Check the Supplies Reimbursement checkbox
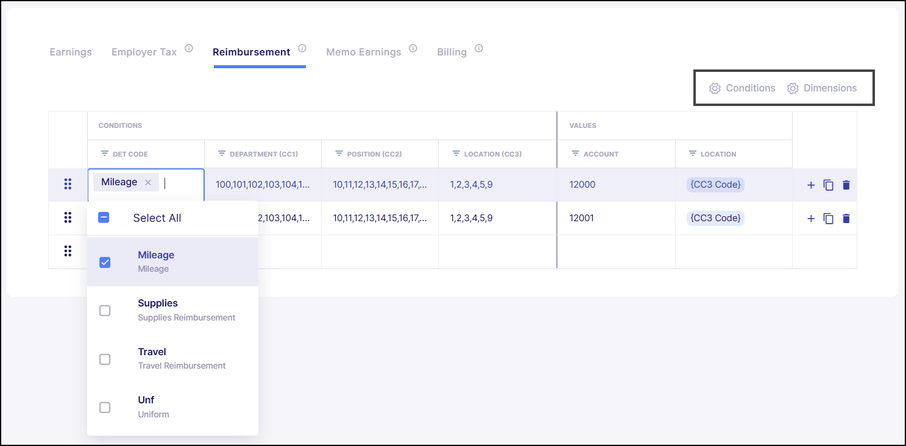The height and width of the screenshot is (446, 906). click(104, 311)
